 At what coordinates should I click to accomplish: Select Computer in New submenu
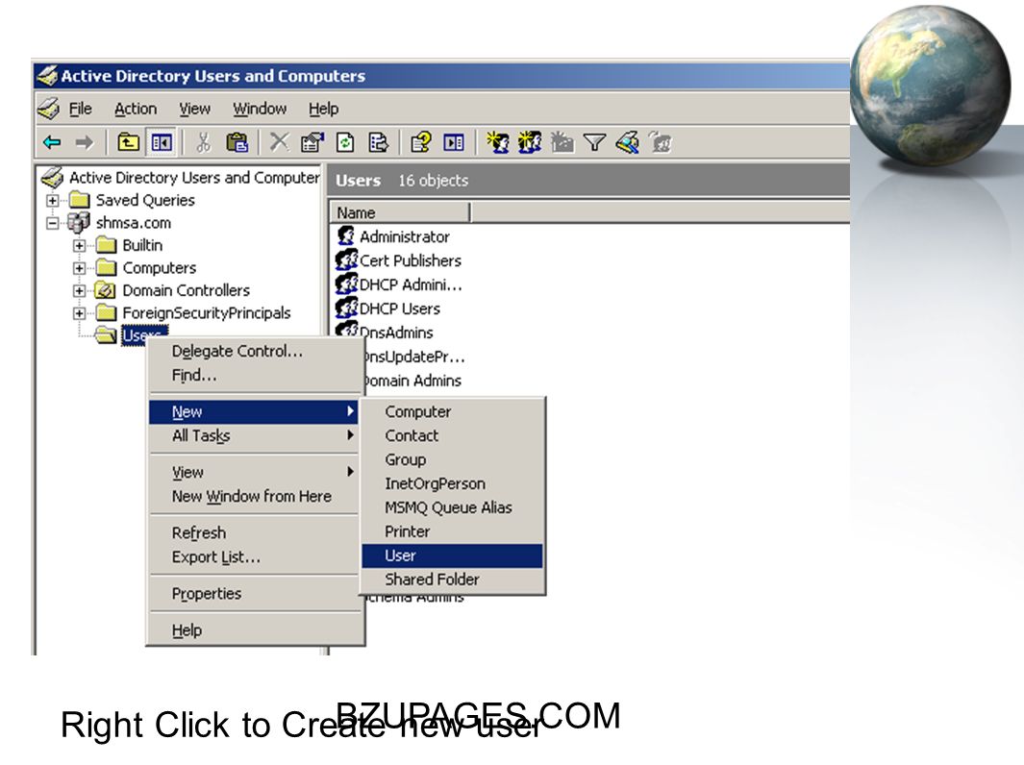[x=452, y=412]
